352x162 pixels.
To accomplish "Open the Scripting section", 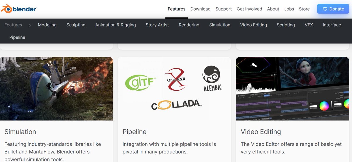I will (x=286, y=25).
